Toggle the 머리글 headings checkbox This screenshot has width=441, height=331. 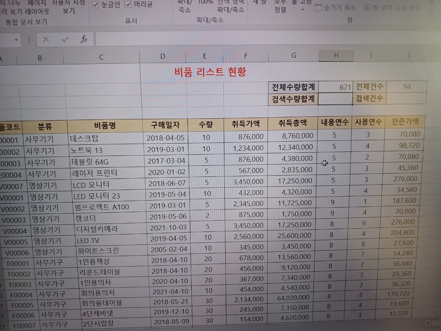click(128, 4)
